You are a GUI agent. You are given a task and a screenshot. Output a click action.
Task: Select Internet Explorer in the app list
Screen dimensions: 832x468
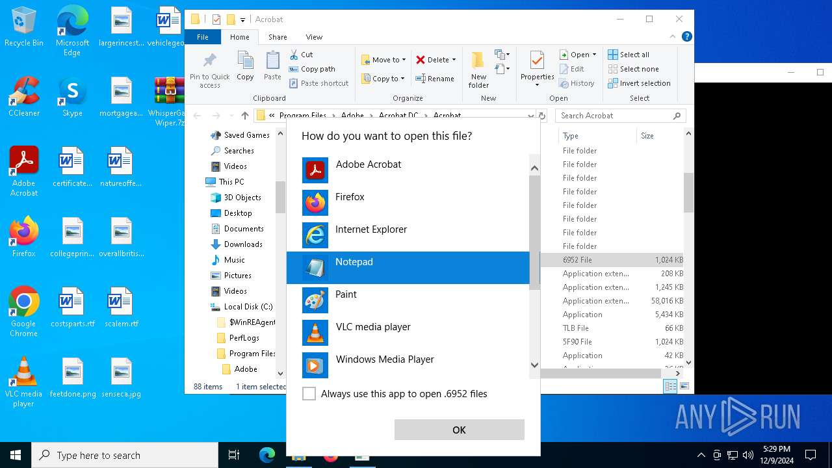click(408, 235)
